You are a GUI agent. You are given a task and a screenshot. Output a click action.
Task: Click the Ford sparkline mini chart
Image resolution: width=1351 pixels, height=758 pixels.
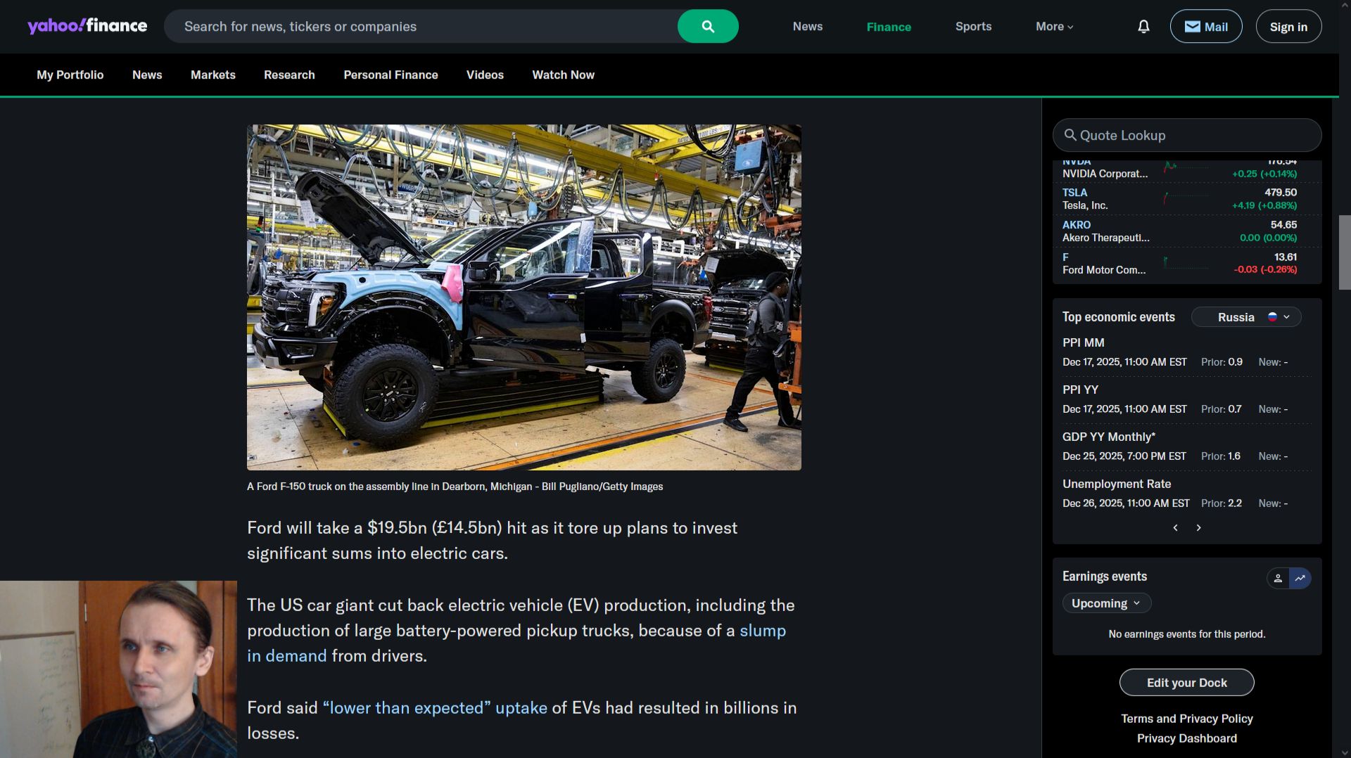[1186, 263]
